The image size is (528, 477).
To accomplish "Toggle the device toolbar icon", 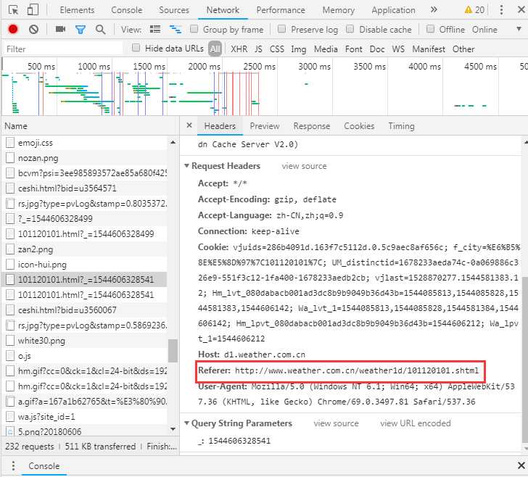I will 33,9.
